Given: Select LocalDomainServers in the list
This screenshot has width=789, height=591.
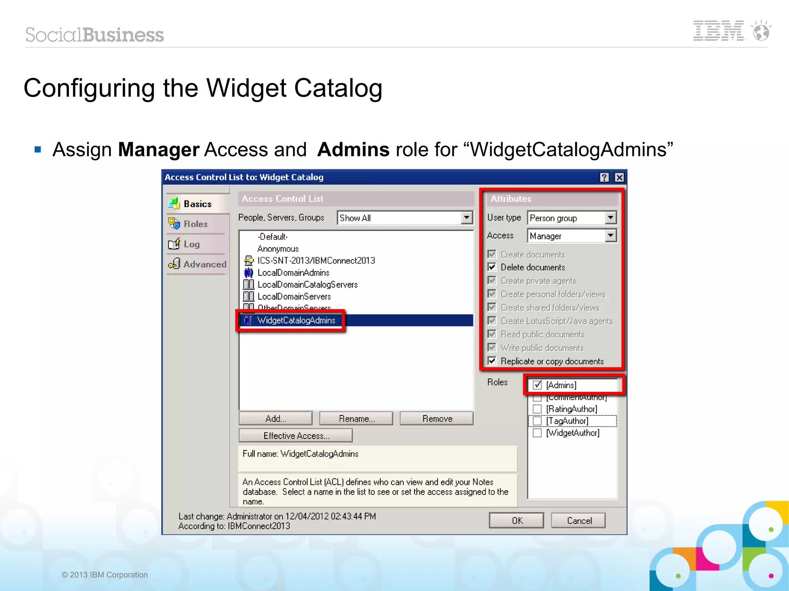Looking at the screenshot, I should tap(356, 296).
